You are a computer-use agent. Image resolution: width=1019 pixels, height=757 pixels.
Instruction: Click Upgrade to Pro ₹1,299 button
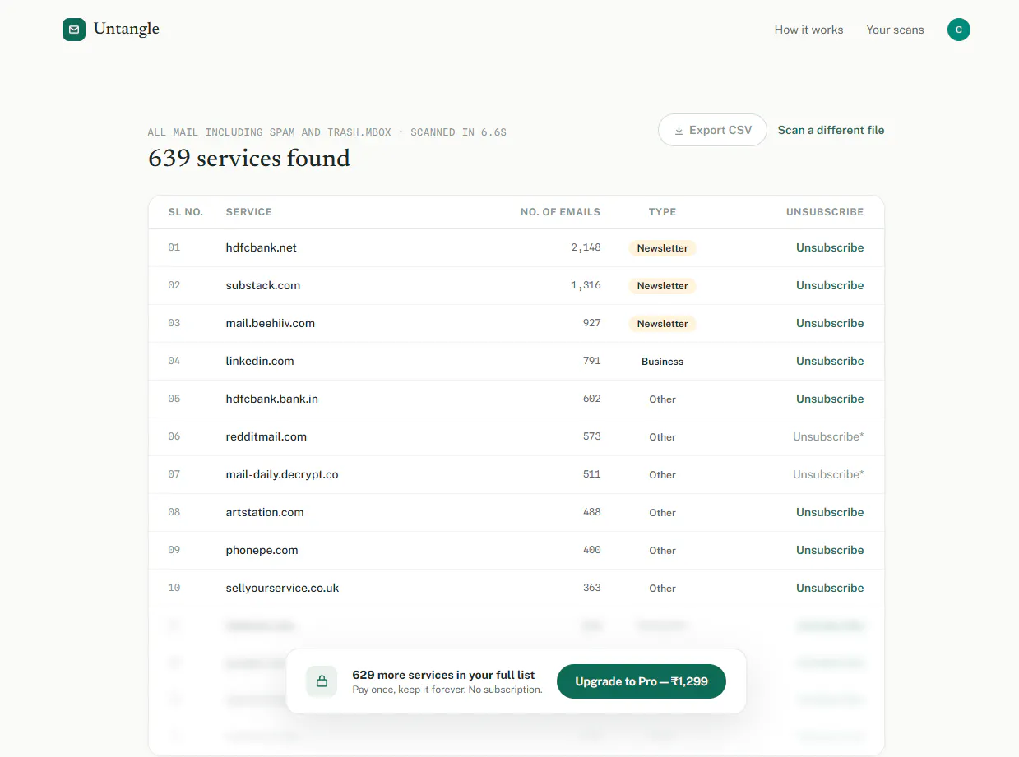pos(642,681)
